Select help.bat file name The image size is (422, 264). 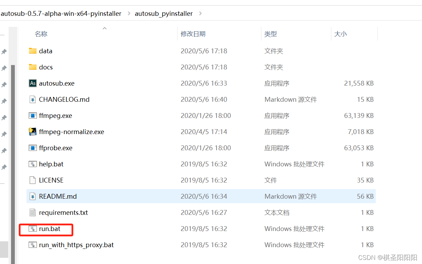(x=51, y=164)
